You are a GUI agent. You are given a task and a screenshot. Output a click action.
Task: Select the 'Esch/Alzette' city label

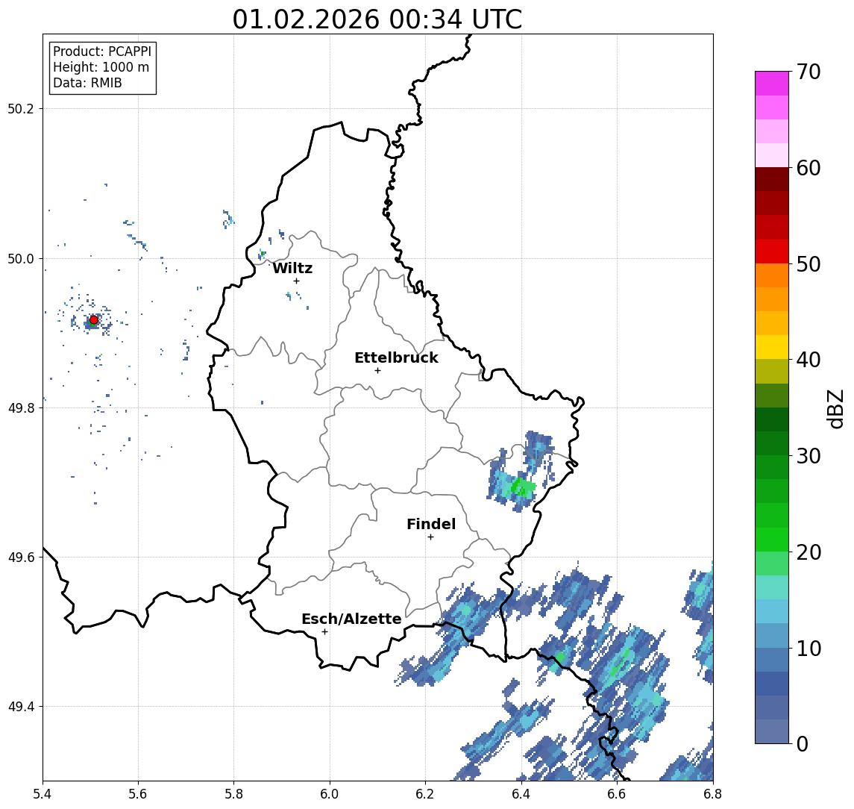(351, 619)
